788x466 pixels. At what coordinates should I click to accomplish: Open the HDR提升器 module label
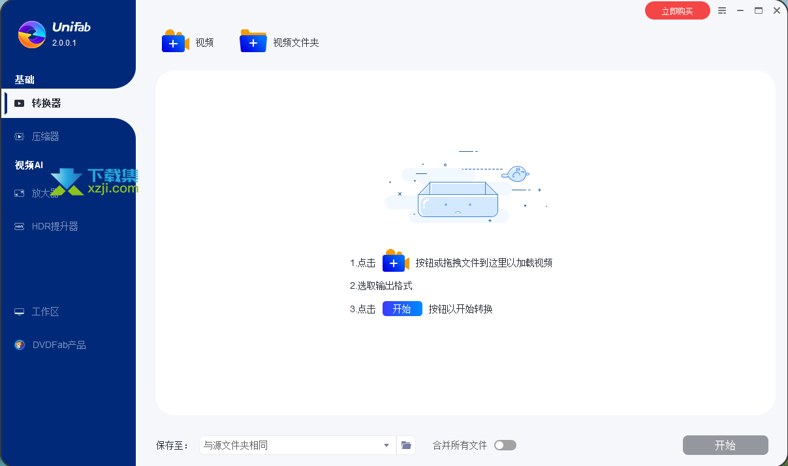pyautogui.click(x=55, y=226)
